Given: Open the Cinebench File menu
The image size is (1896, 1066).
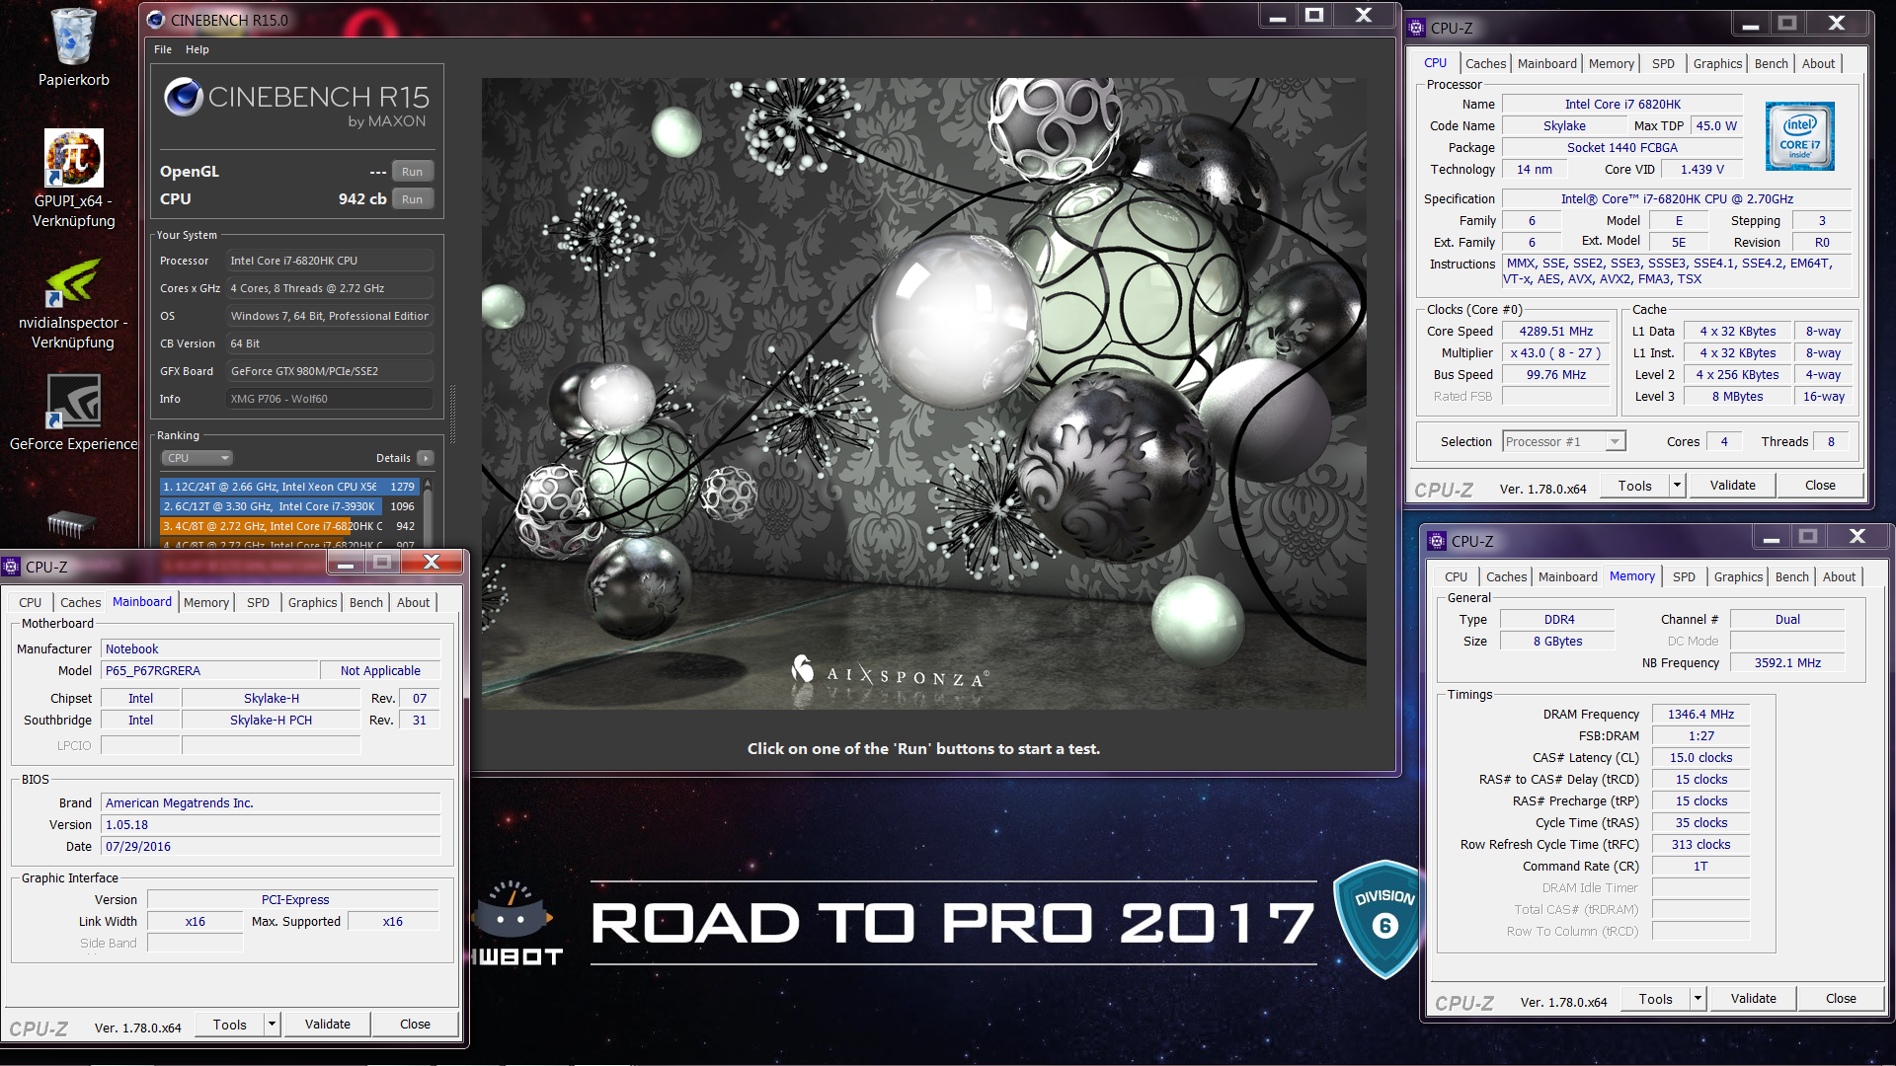Looking at the screenshot, I should (163, 49).
